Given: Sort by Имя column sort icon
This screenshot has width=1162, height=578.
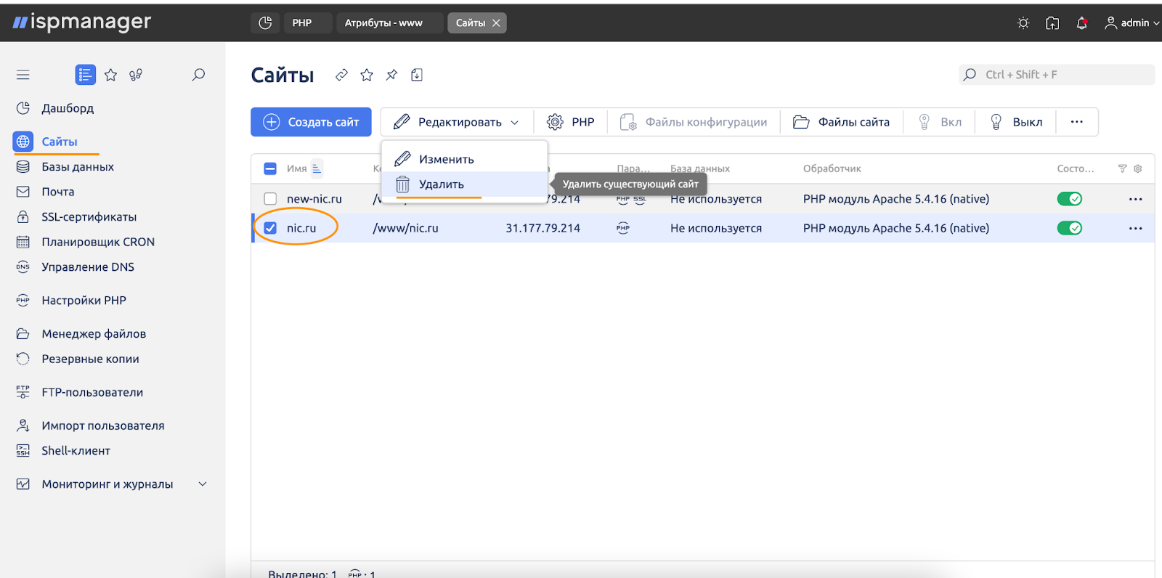Looking at the screenshot, I should click(x=317, y=168).
